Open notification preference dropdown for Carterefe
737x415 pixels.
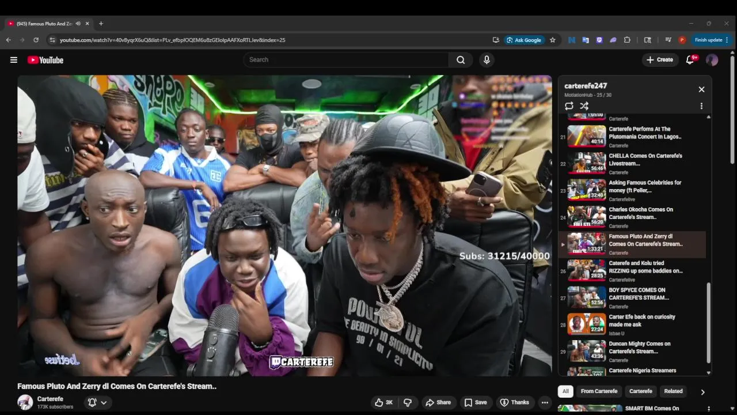(97, 402)
